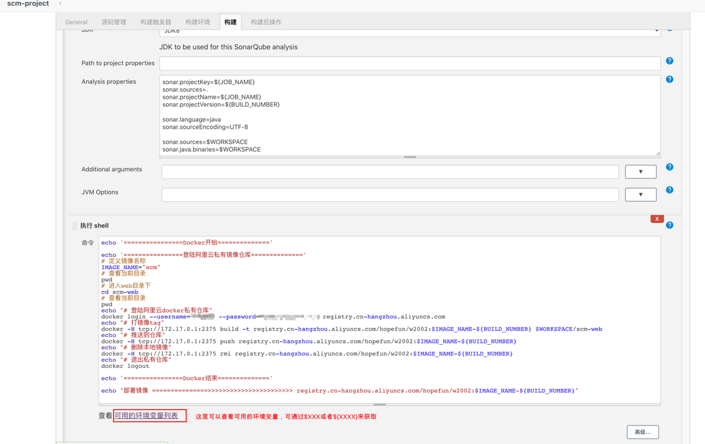
Task: Open the scm-project breadcrumb link
Action: (28, 4)
